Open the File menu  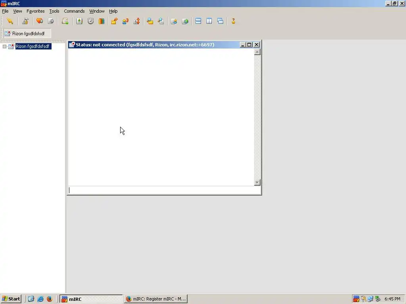tap(5, 11)
